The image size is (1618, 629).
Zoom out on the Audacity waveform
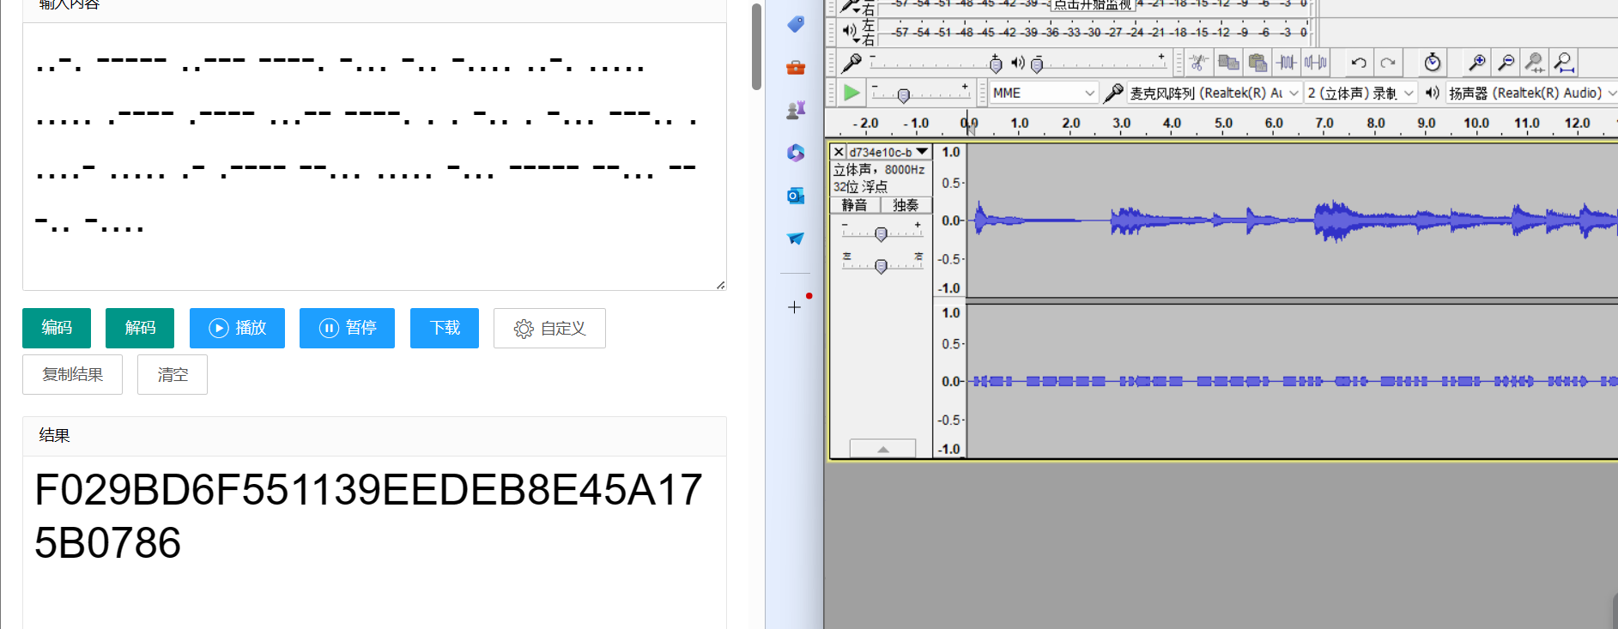(x=1506, y=63)
